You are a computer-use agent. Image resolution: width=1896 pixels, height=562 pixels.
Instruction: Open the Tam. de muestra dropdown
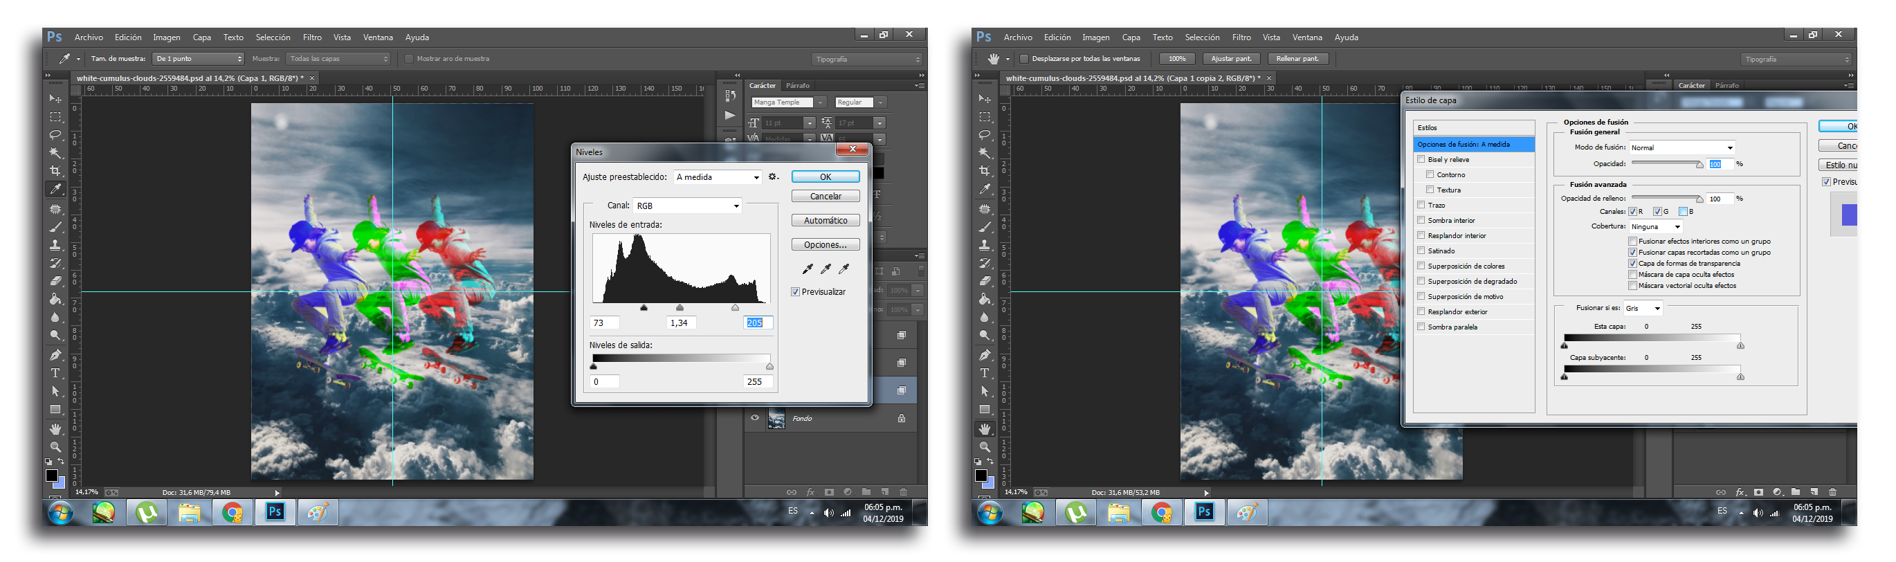coord(198,59)
